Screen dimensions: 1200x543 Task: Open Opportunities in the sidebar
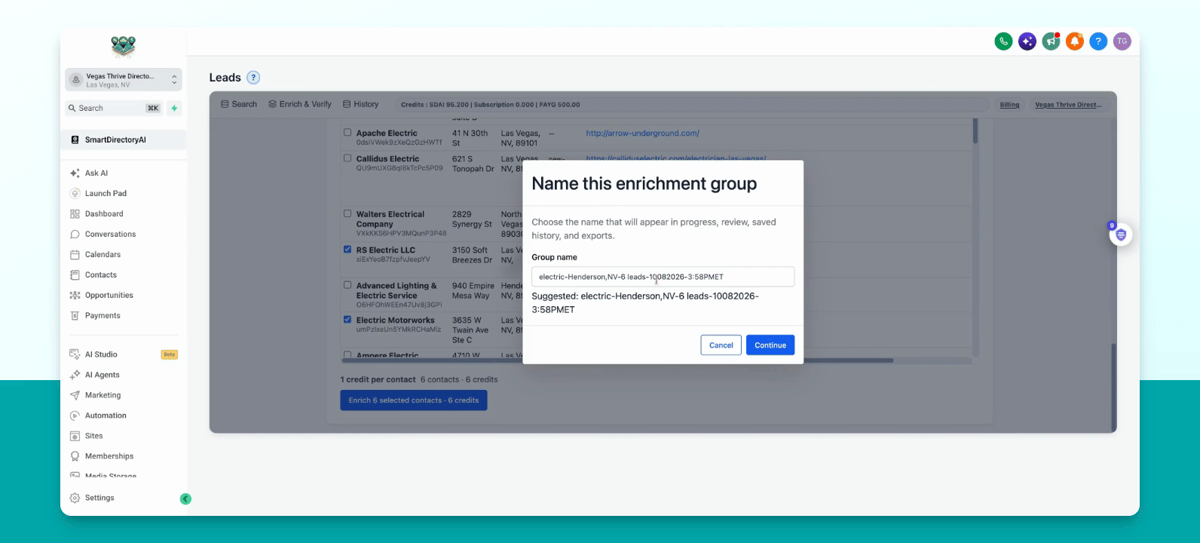(109, 295)
